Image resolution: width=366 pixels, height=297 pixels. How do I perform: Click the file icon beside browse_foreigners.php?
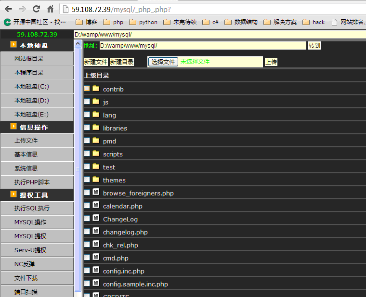(96, 192)
